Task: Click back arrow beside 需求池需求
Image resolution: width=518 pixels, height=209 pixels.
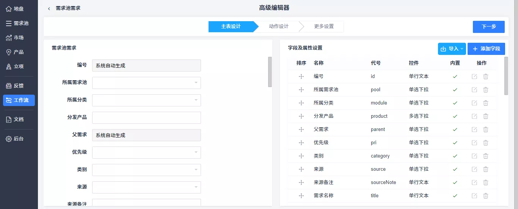Action: point(49,8)
